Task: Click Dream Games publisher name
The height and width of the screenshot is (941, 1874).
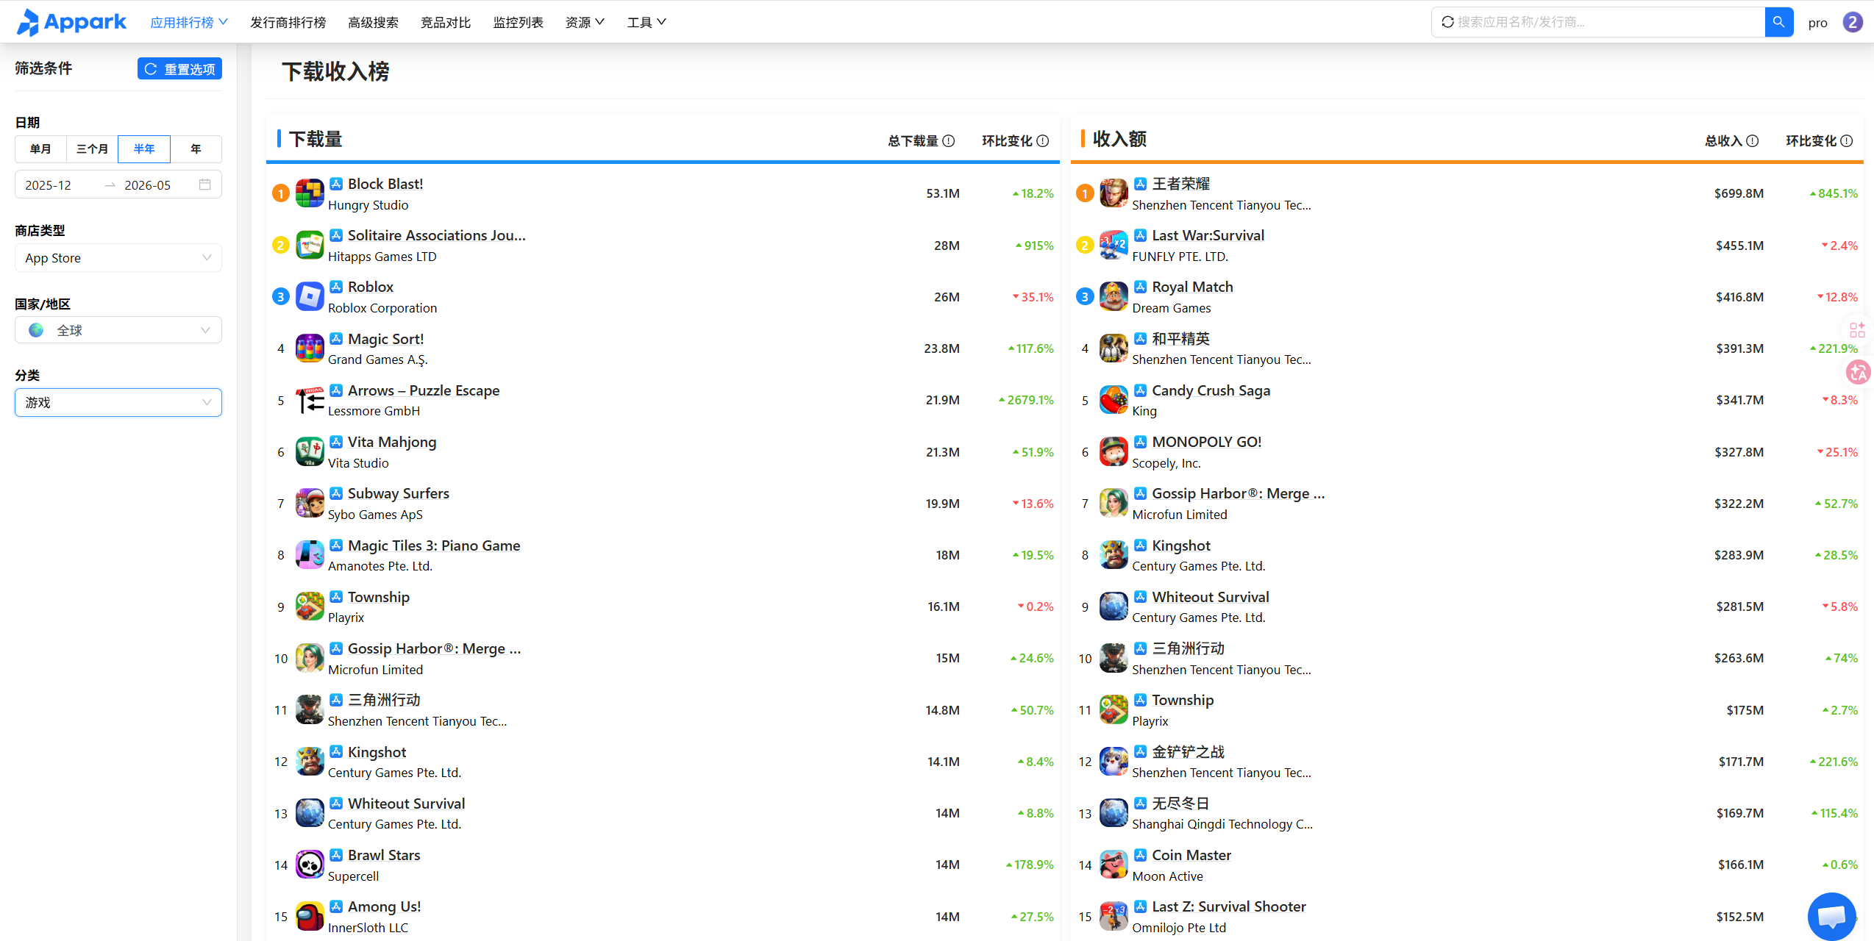Action: tap(1172, 308)
